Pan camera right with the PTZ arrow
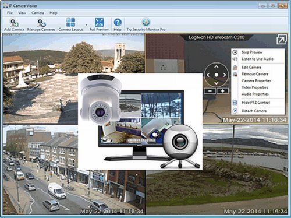Viewport: 291px width, 218px height. pyautogui.click(x=225, y=75)
